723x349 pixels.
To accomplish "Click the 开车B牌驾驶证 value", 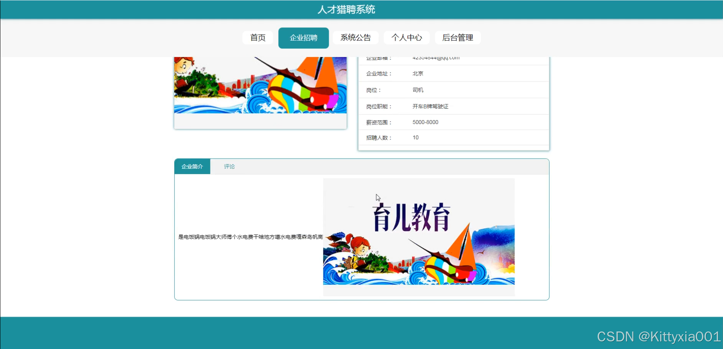I will coord(430,106).
